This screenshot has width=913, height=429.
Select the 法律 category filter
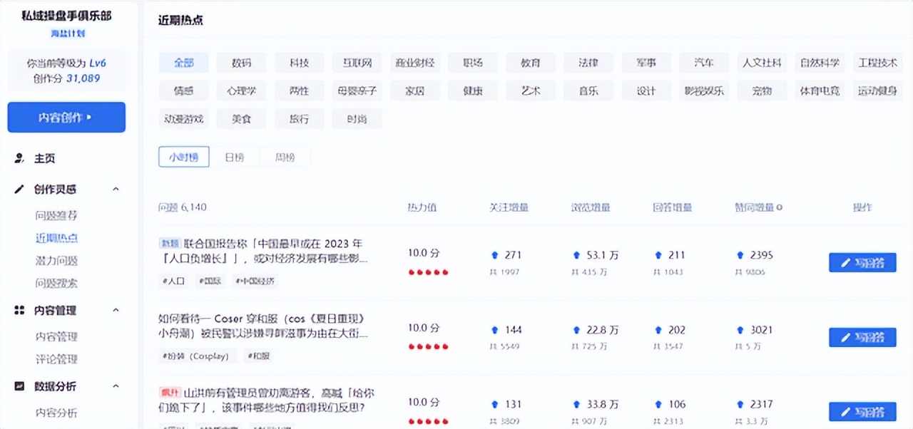[x=588, y=63]
